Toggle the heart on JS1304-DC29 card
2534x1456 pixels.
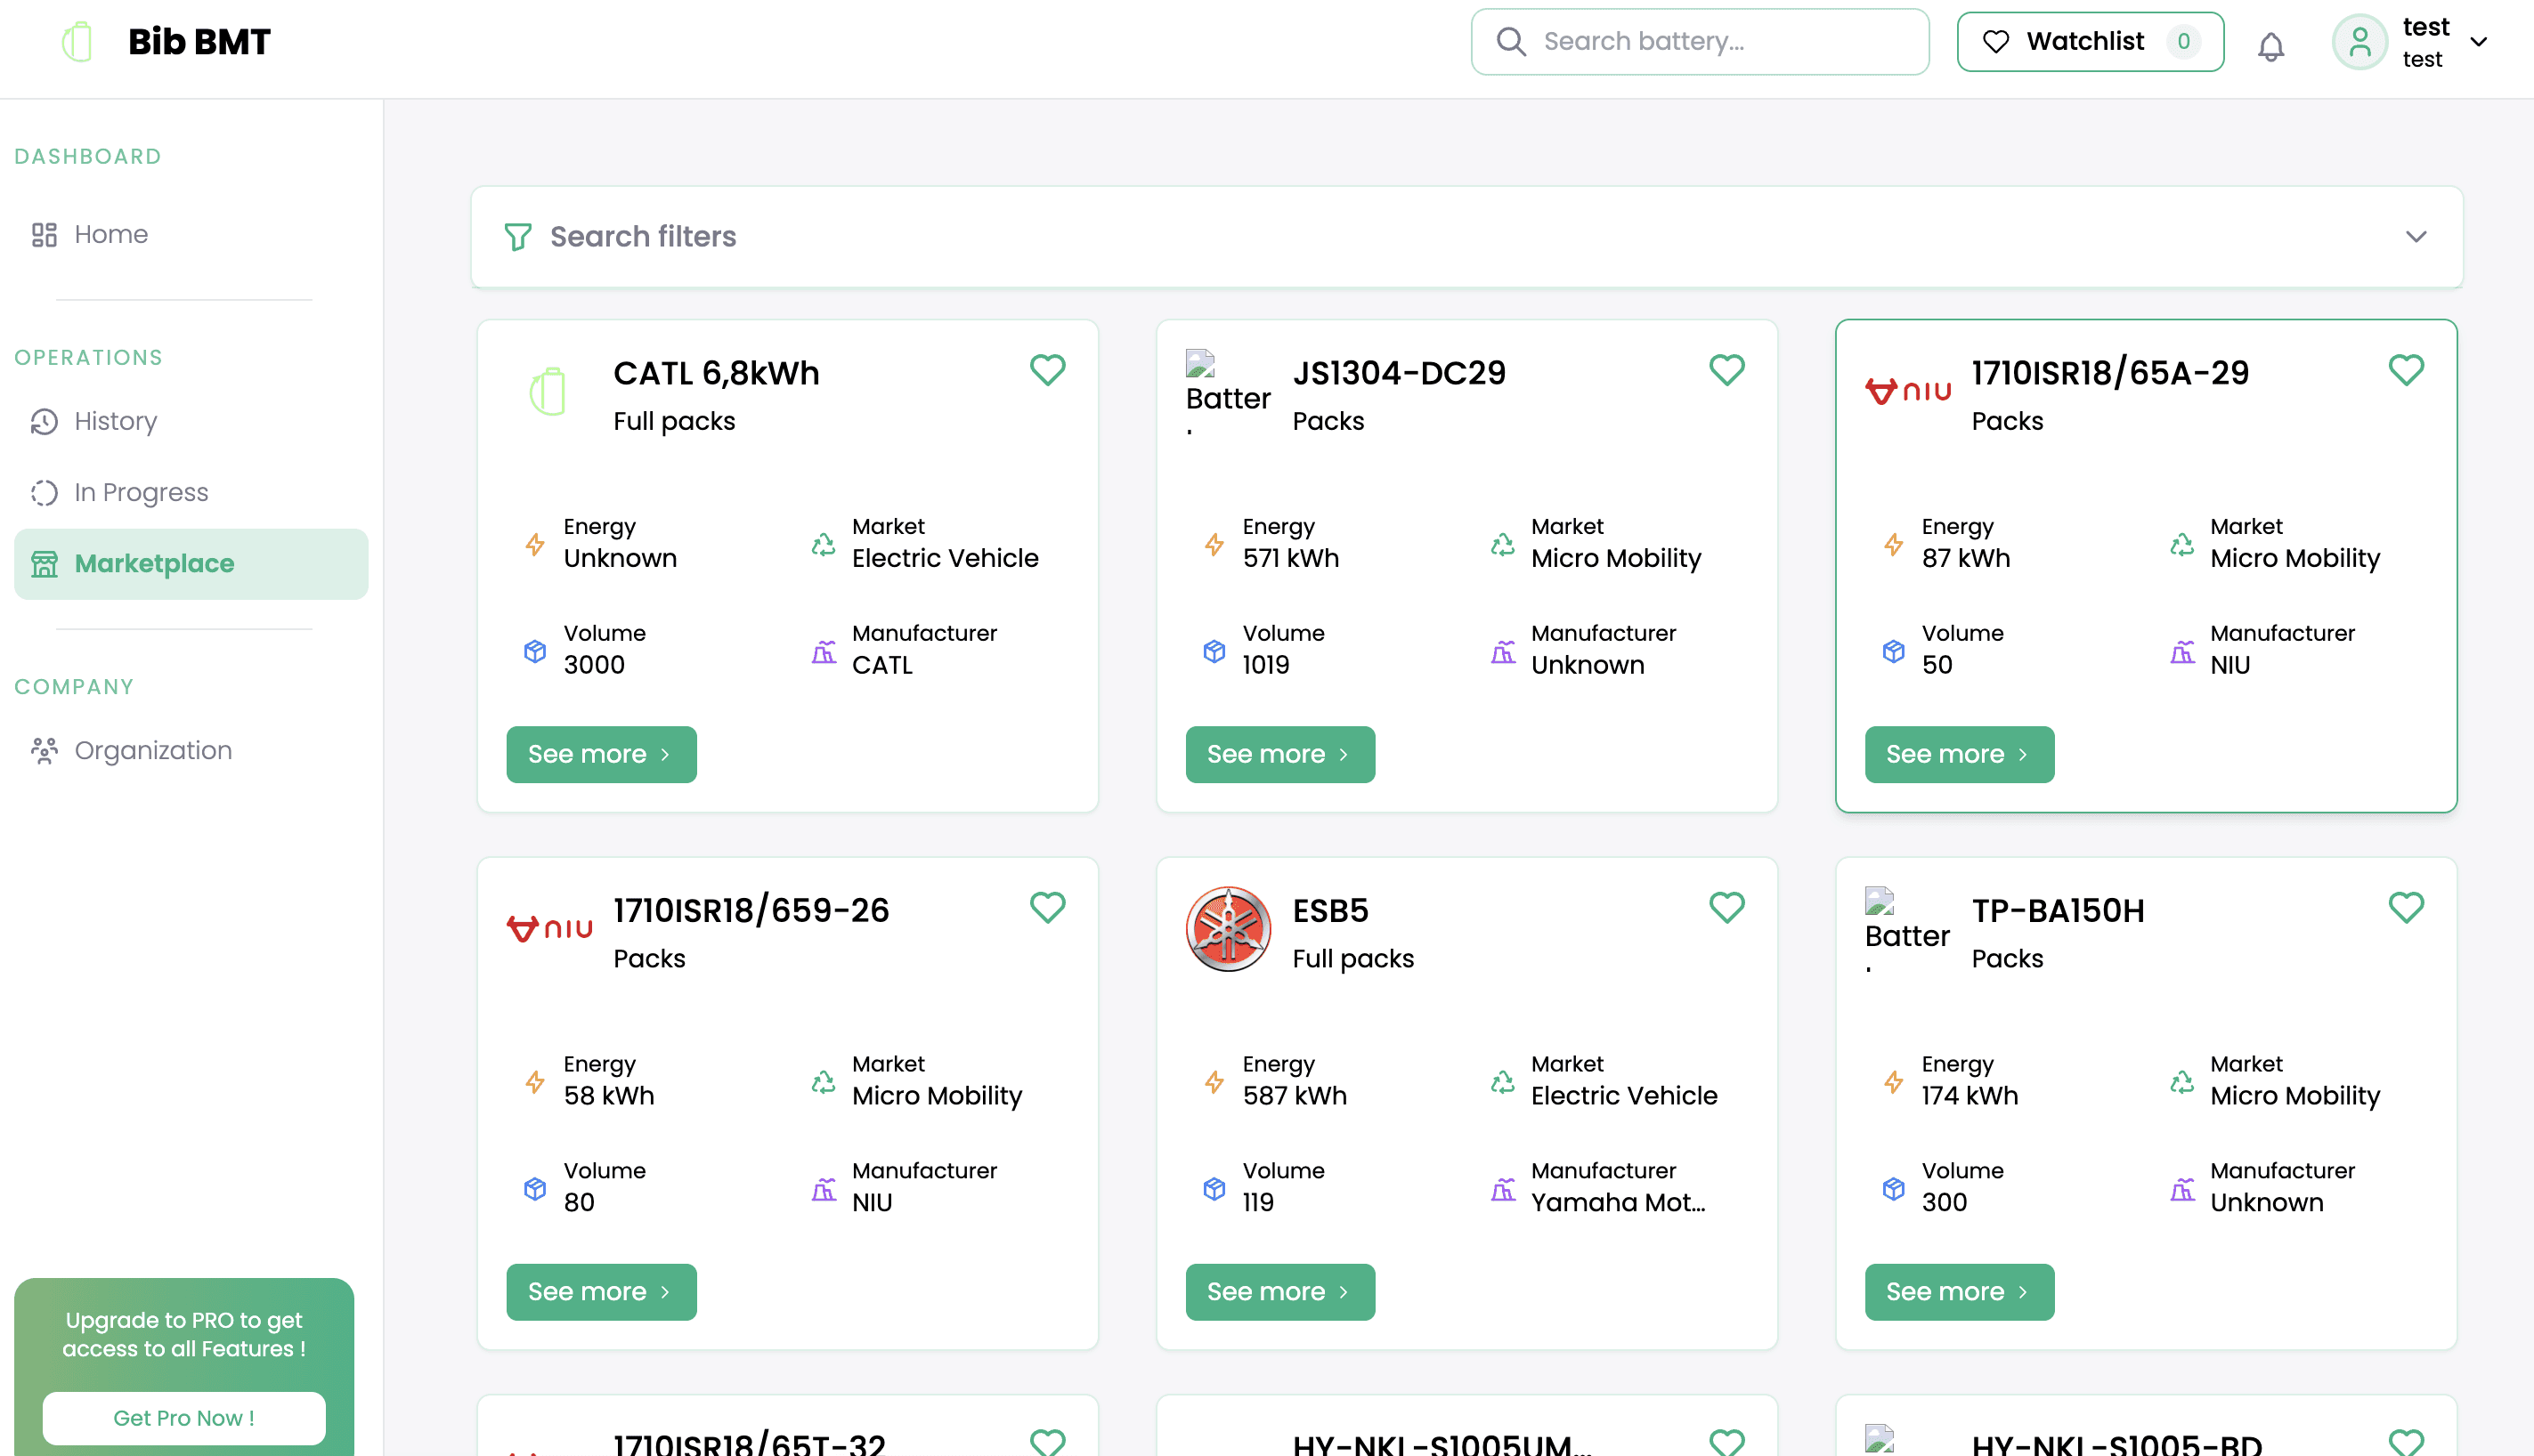1726,370
